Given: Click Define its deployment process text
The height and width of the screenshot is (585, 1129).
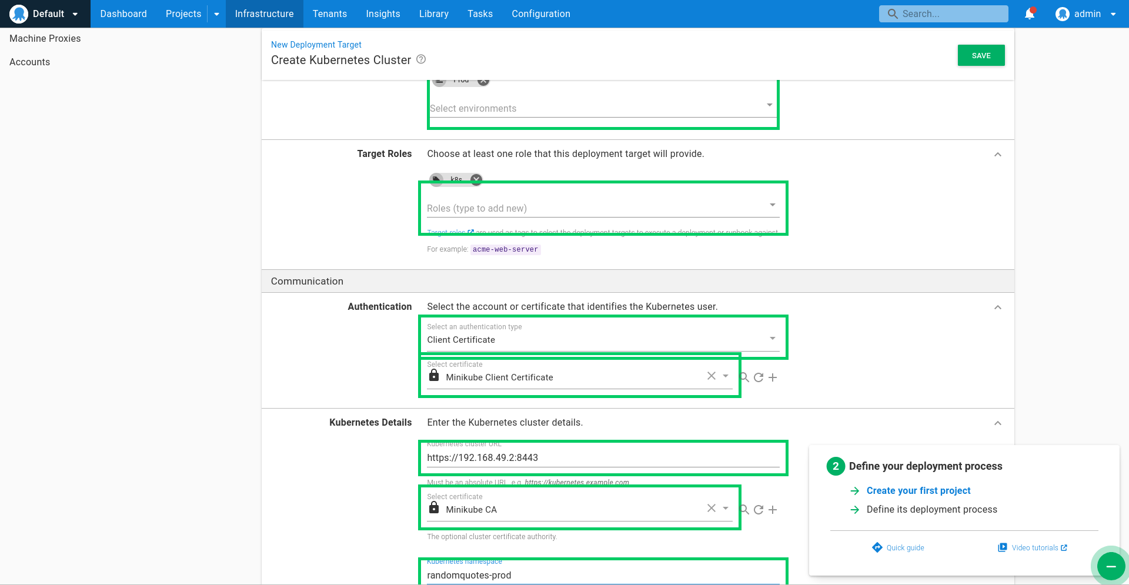Looking at the screenshot, I should click(x=932, y=509).
